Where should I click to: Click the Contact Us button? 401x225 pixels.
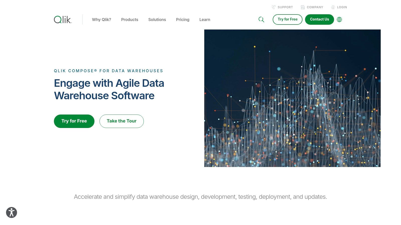click(319, 19)
